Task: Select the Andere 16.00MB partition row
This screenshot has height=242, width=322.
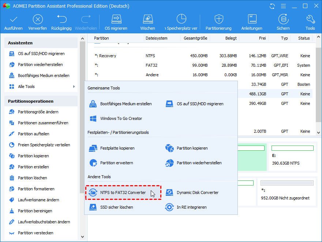Action: coord(202,75)
